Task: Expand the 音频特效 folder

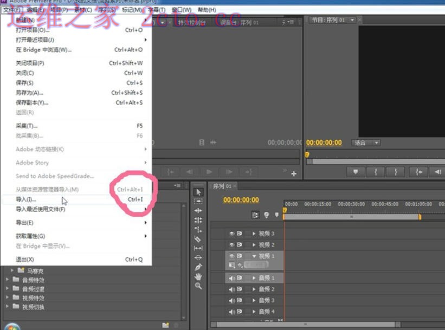Action: coord(7,280)
